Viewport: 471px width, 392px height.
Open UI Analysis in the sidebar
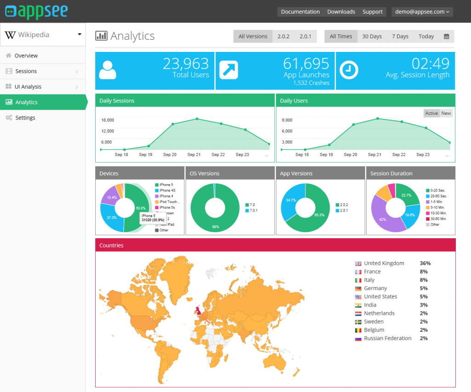tap(28, 87)
